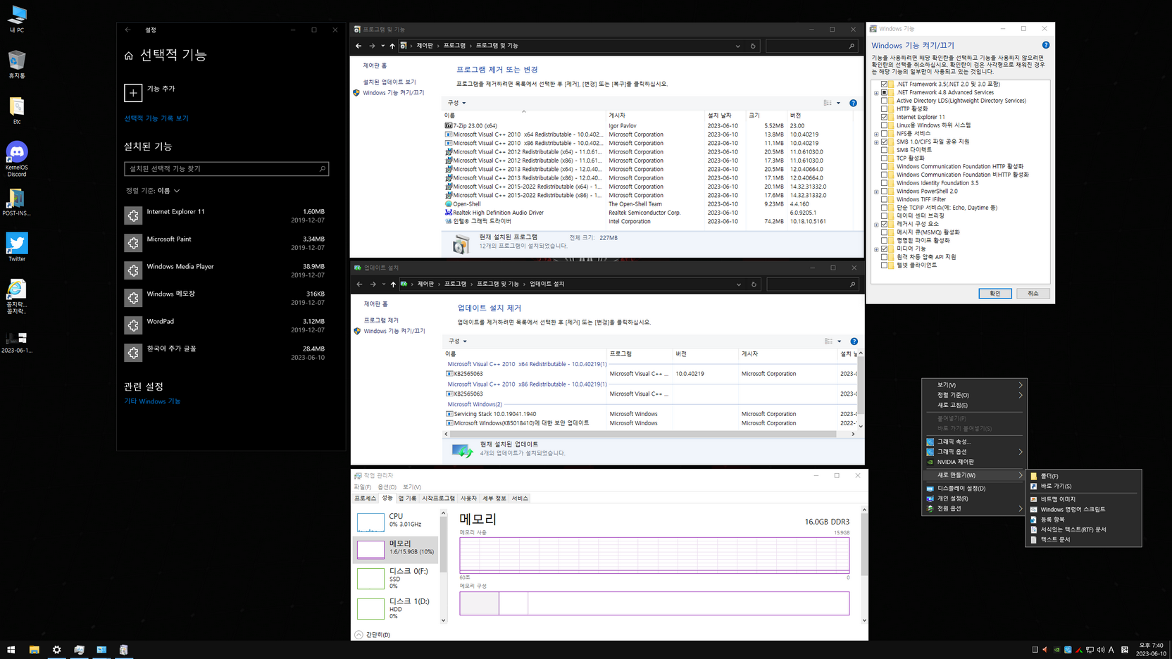Click 취소 button in Windows 기능 dialog
Screen dimensions: 1172x659
(x=1033, y=294)
